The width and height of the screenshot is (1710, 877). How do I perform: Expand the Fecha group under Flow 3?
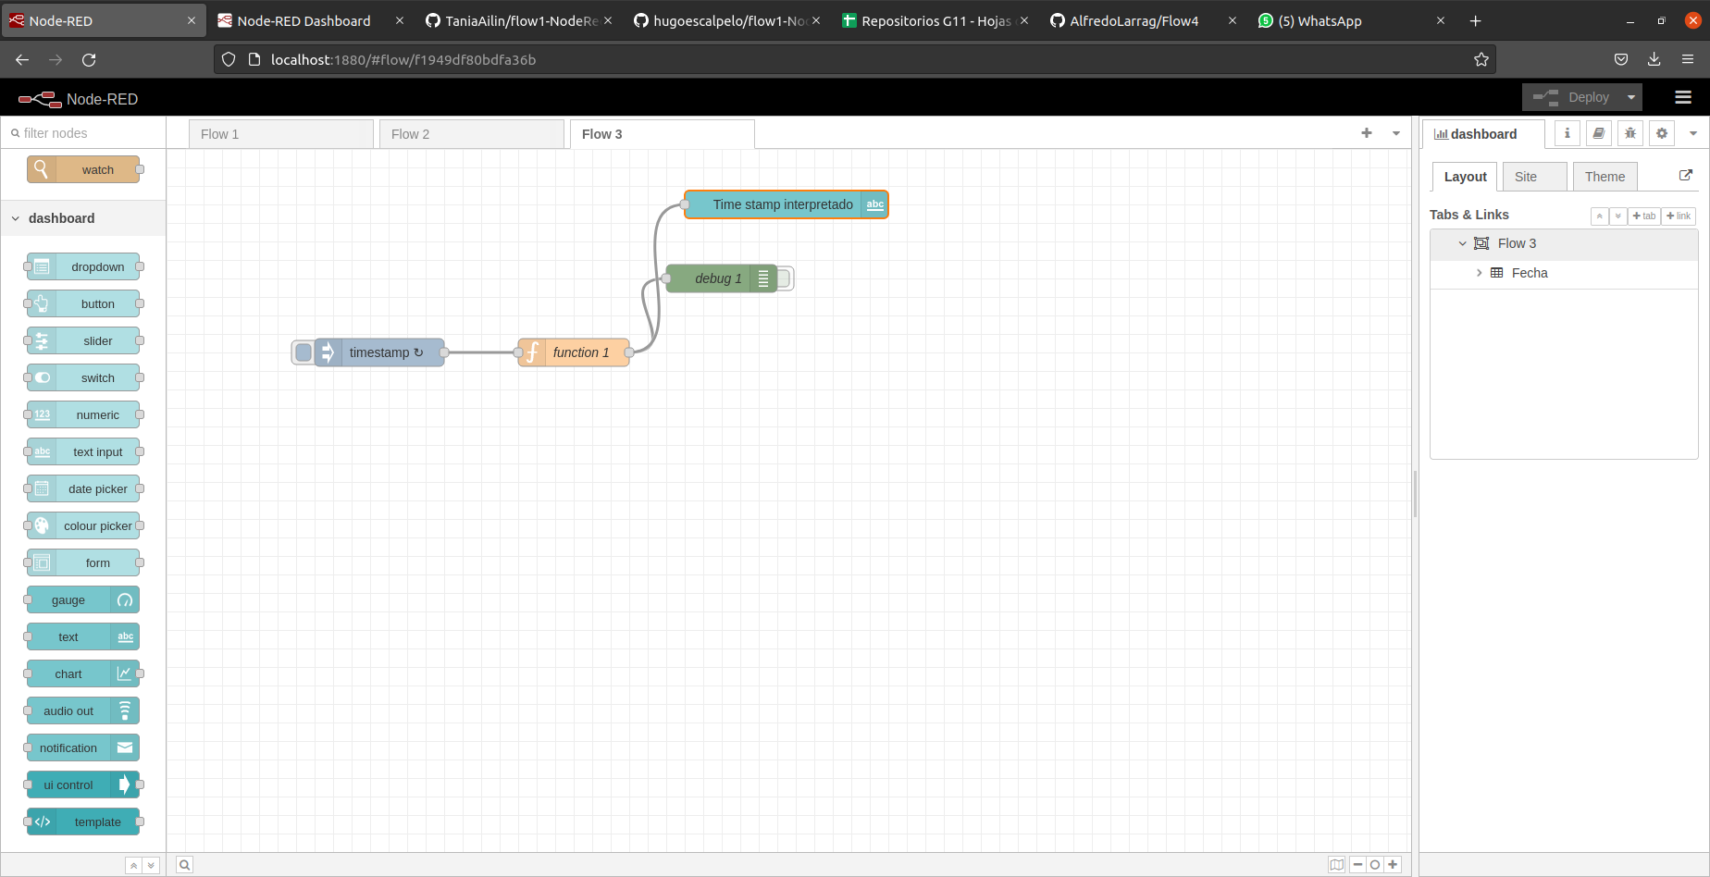click(x=1478, y=272)
